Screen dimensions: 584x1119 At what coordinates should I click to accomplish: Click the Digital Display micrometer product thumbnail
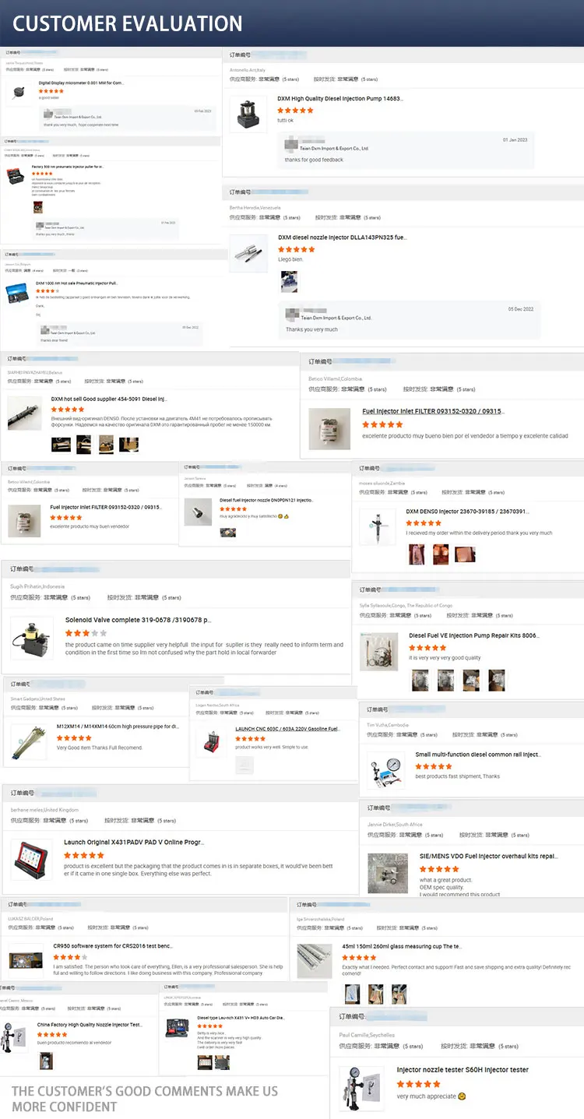pos(17,93)
